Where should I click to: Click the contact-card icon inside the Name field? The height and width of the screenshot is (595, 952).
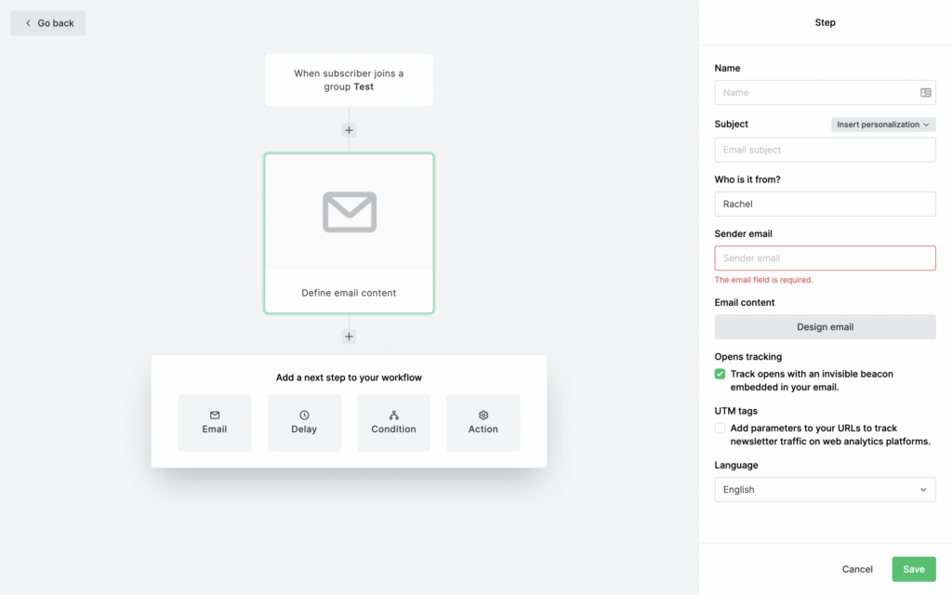click(925, 93)
